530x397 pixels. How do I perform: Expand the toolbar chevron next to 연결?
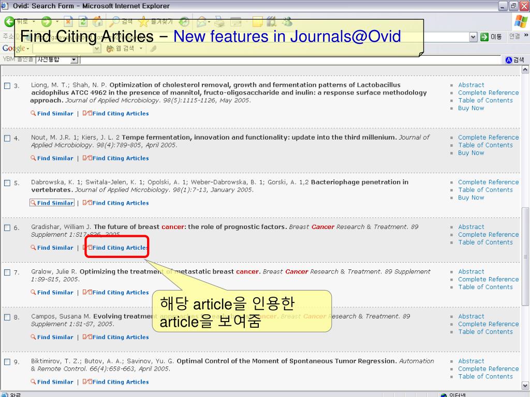pos(526,35)
